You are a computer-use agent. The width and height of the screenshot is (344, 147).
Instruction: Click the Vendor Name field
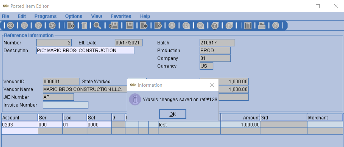(x=85, y=89)
